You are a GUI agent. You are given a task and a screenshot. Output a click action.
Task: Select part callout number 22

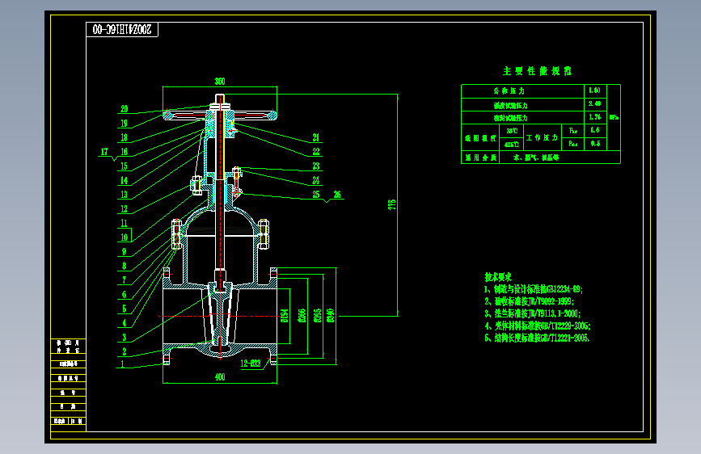click(x=316, y=152)
